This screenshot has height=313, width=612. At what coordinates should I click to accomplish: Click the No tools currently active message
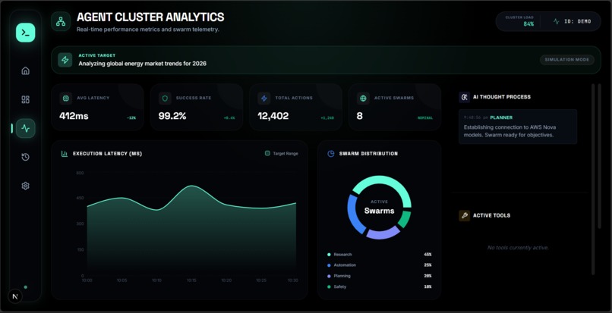(518, 248)
